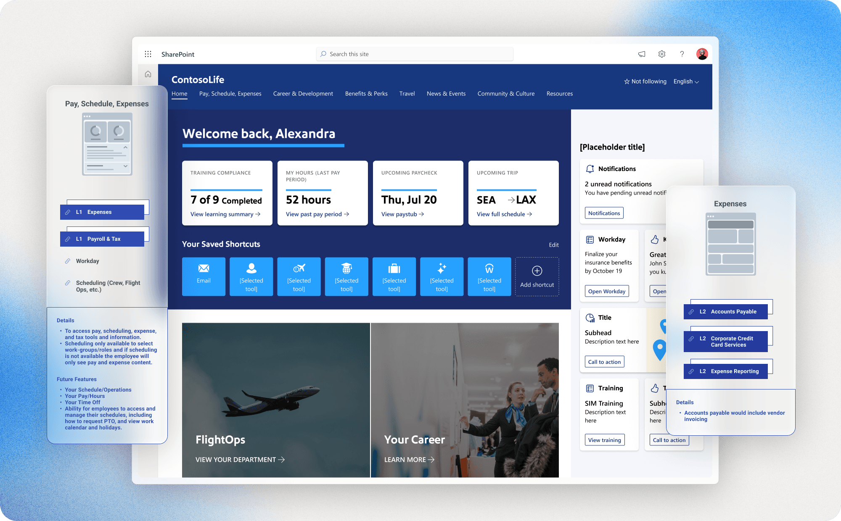Open the megaphone announcements icon
841x521 pixels.
(x=642, y=54)
